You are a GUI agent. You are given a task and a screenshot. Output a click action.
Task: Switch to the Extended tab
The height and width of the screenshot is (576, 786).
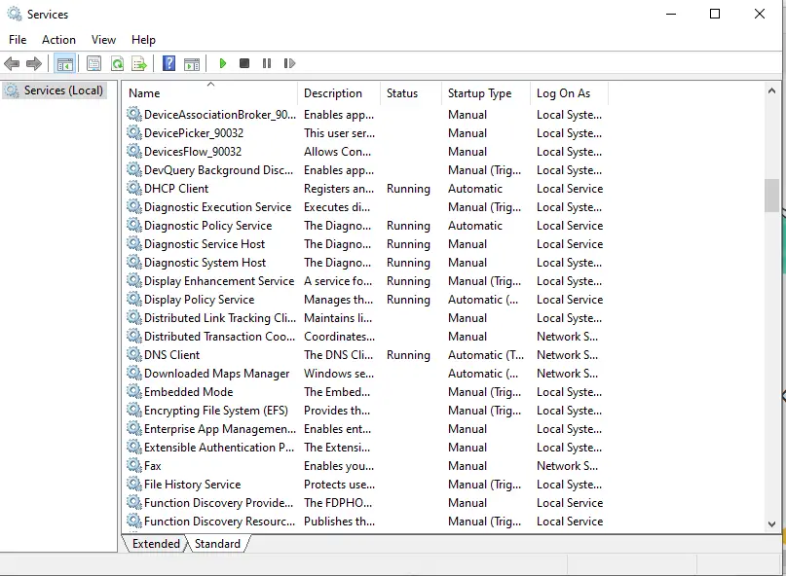click(x=156, y=544)
